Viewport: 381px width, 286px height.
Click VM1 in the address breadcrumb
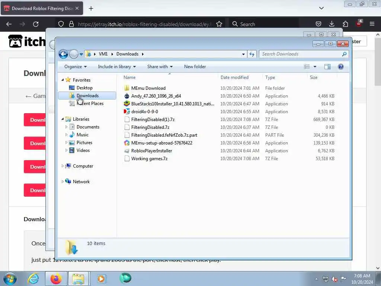103,54
